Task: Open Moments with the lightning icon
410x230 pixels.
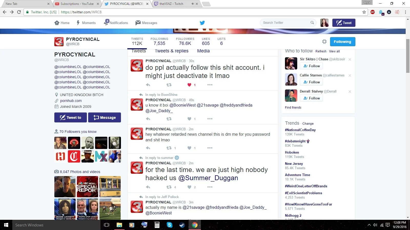Action: (x=78, y=23)
